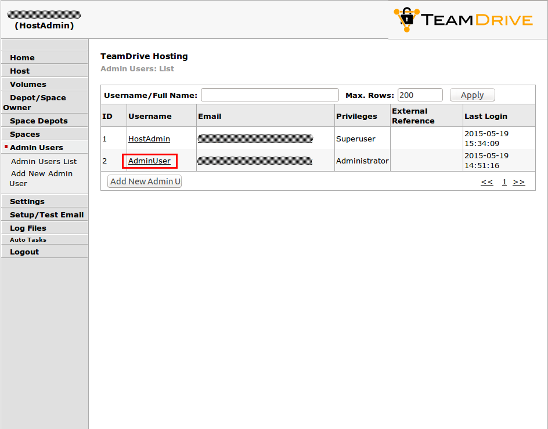This screenshot has height=429, width=548.
Task: View Log Files from sidebar
Action: pyautogui.click(x=28, y=228)
